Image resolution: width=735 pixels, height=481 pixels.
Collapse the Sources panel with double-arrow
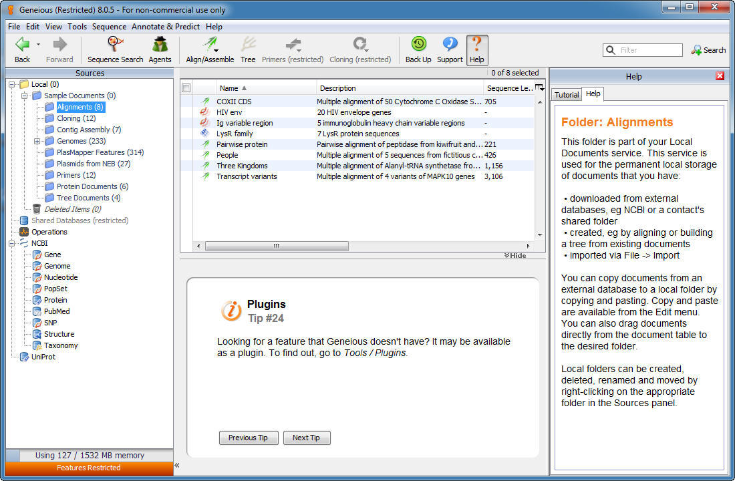click(177, 466)
